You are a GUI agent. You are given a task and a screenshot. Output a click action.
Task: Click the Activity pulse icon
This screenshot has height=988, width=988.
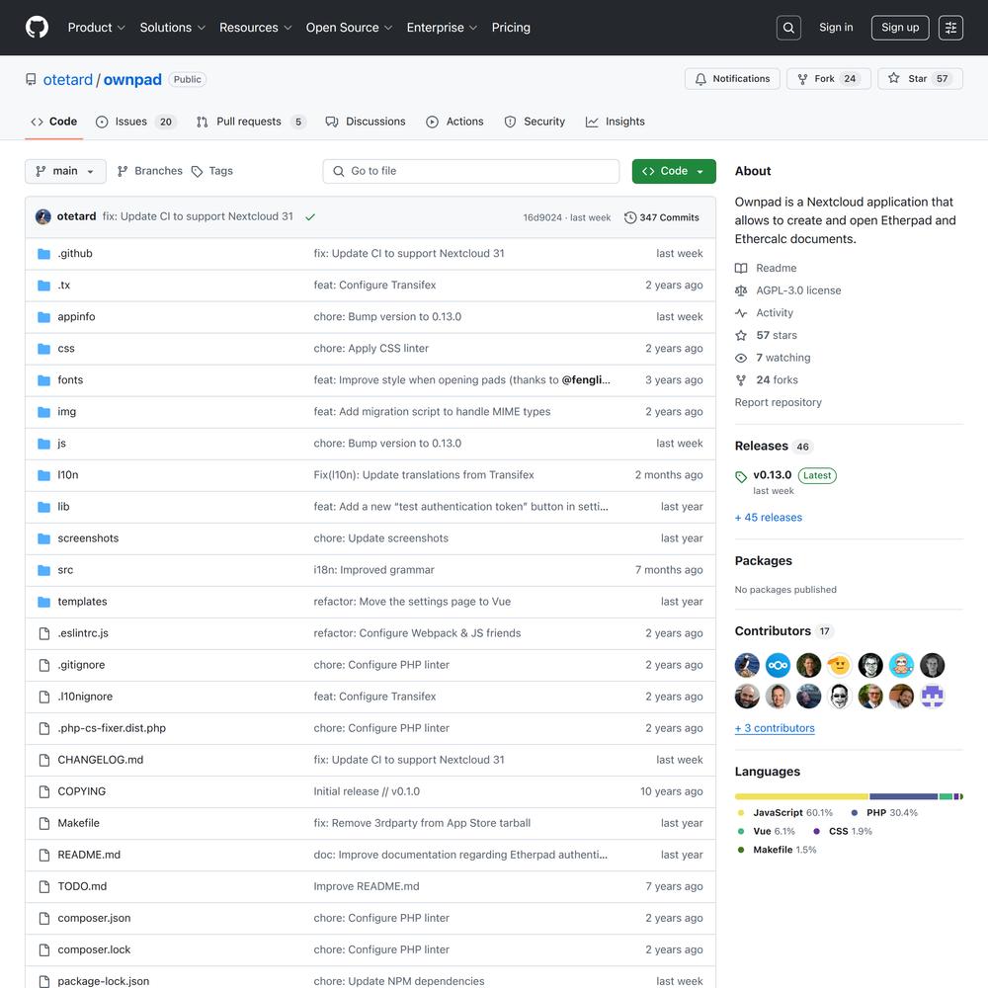coord(741,313)
